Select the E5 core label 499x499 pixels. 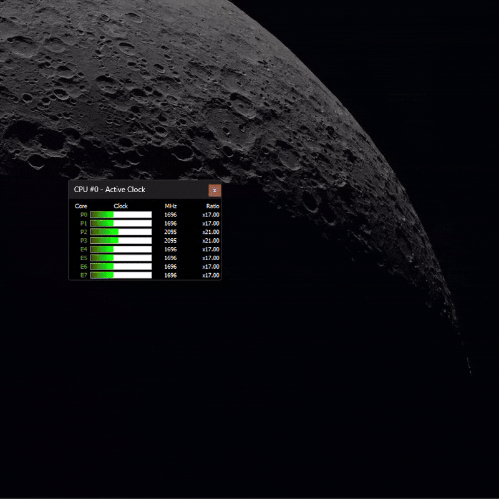point(84,258)
